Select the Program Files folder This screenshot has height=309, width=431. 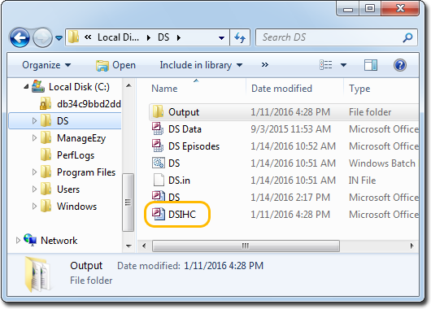86,172
